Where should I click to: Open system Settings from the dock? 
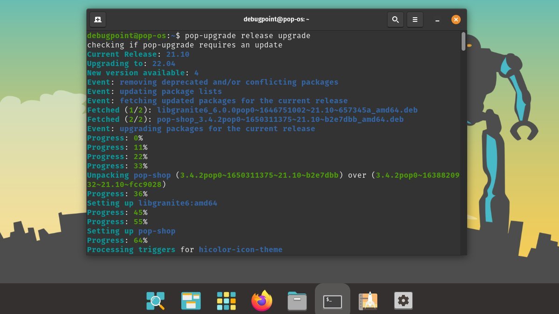point(403,301)
